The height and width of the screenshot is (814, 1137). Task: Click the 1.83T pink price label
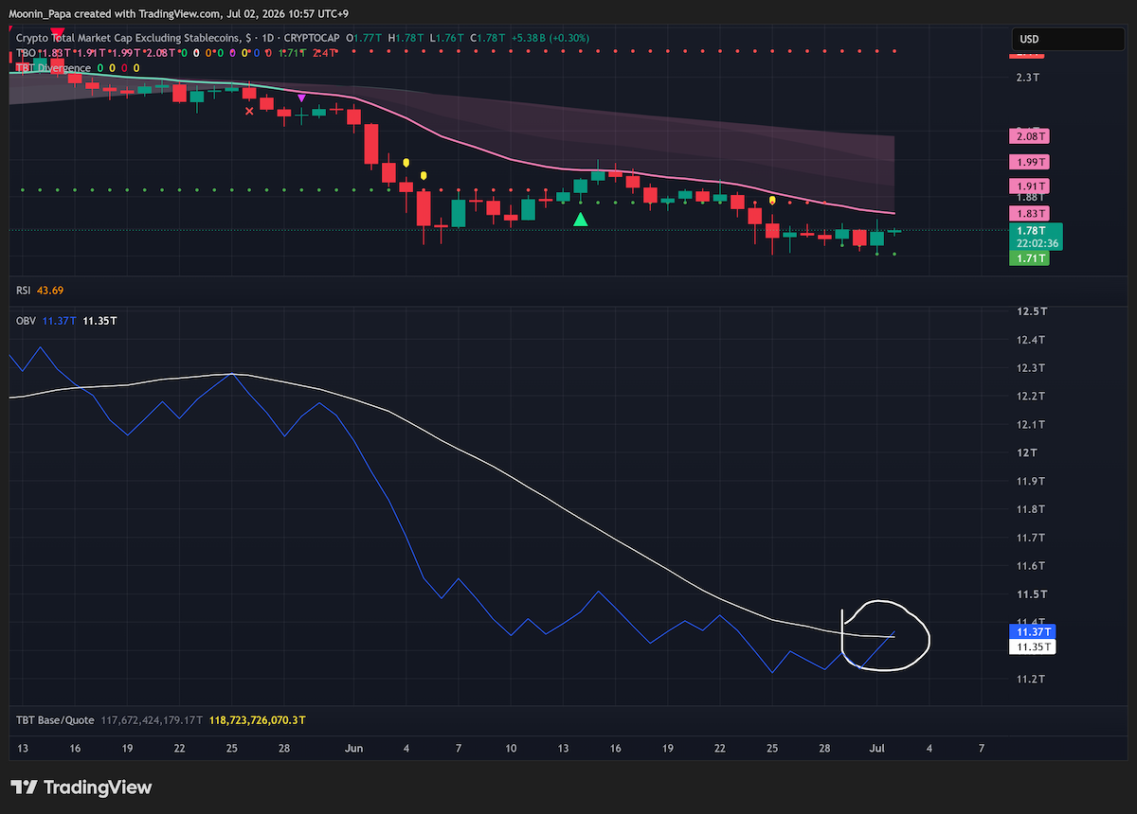tap(1029, 213)
